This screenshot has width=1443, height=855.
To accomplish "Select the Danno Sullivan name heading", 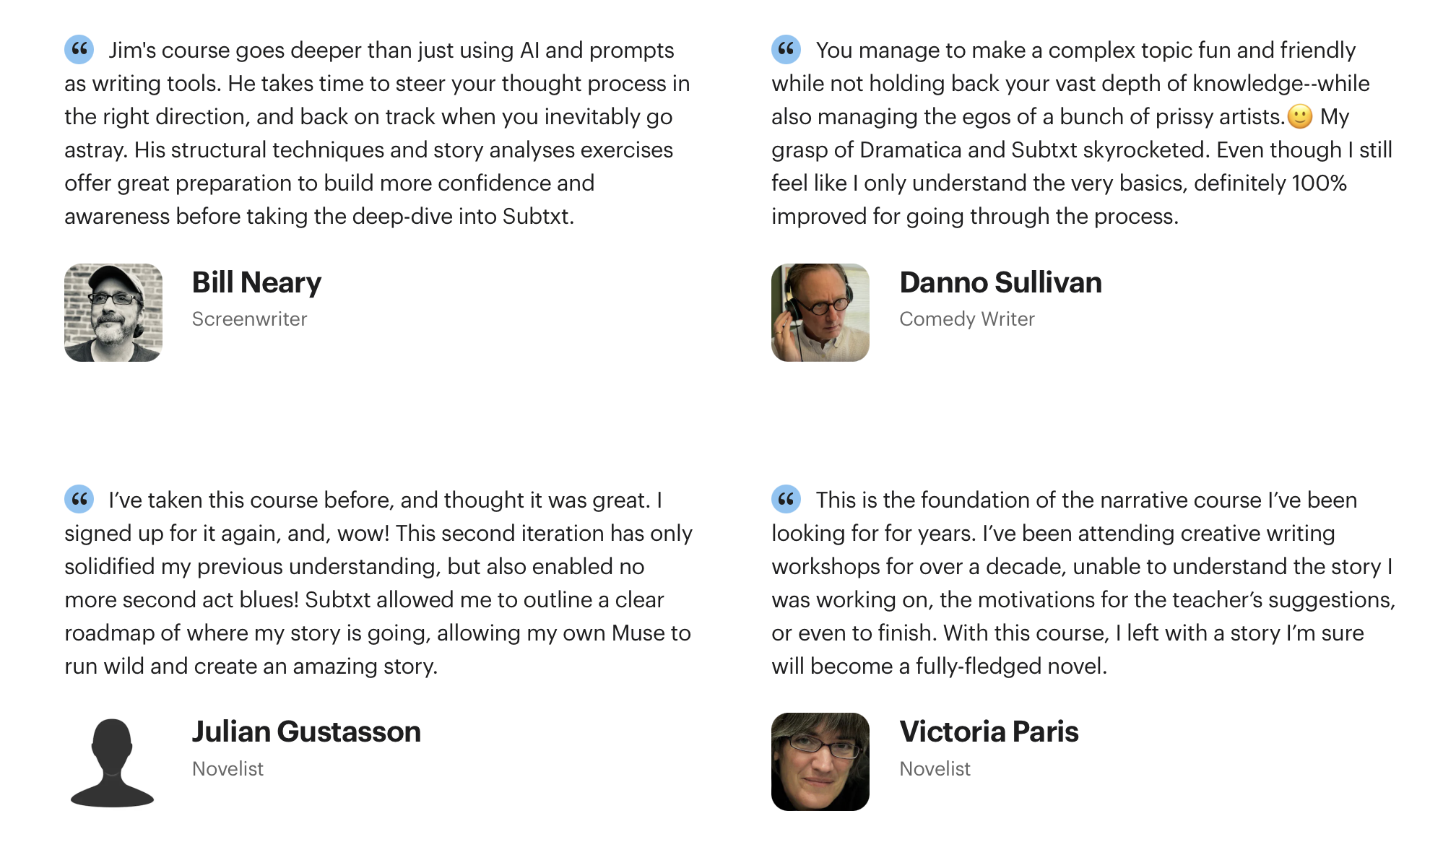I will [1001, 282].
